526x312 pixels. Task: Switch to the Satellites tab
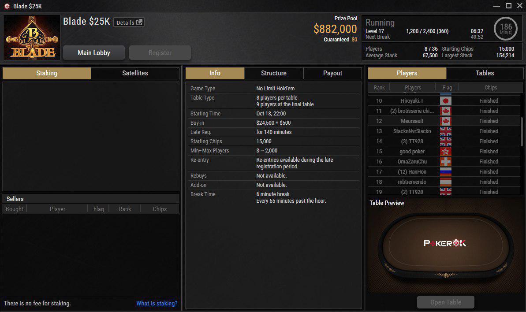(135, 73)
